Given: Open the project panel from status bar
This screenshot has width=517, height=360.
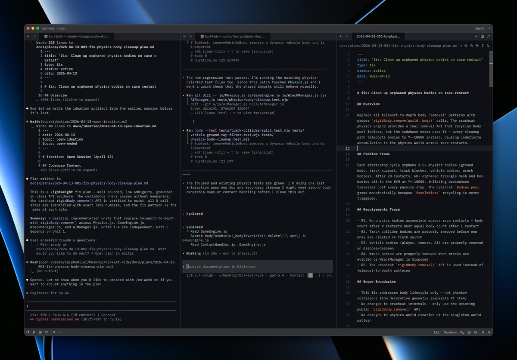Looking at the screenshot, I should click(x=28, y=332).
